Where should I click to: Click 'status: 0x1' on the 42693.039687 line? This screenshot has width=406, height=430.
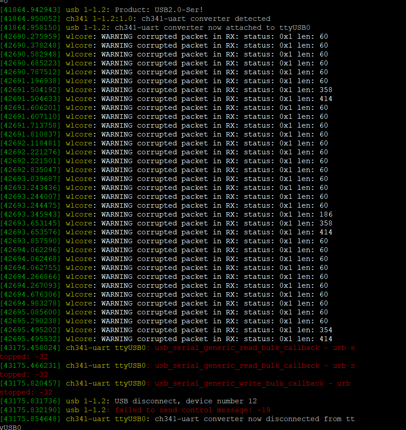(268, 179)
